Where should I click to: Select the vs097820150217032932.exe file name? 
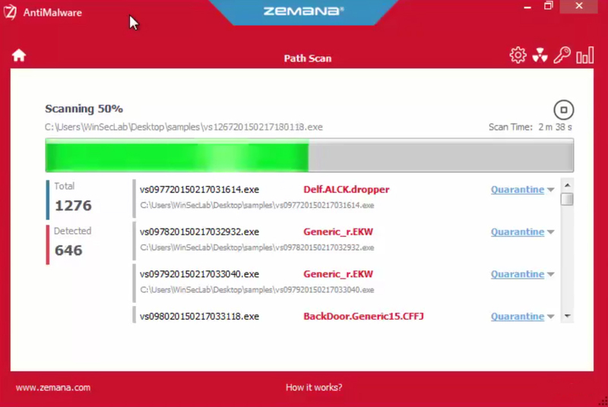[199, 232]
